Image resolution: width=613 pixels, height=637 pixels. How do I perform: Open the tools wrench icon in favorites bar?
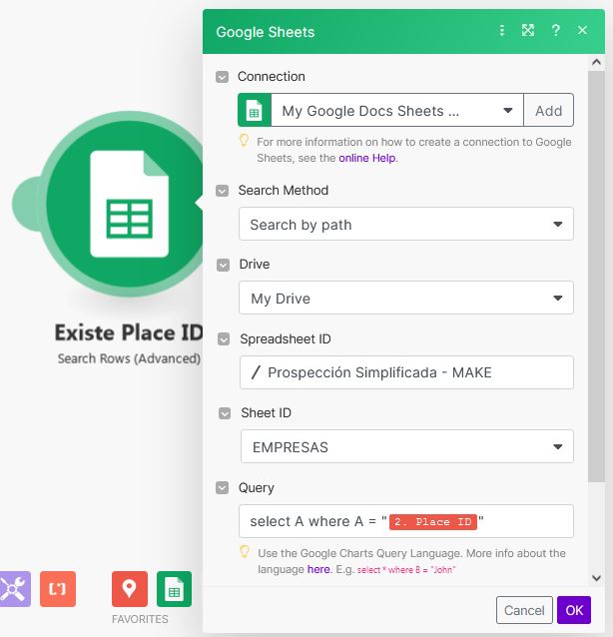click(x=13, y=589)
